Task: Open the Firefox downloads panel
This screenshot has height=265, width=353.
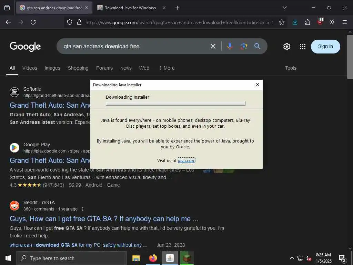Action: [295, 22]
